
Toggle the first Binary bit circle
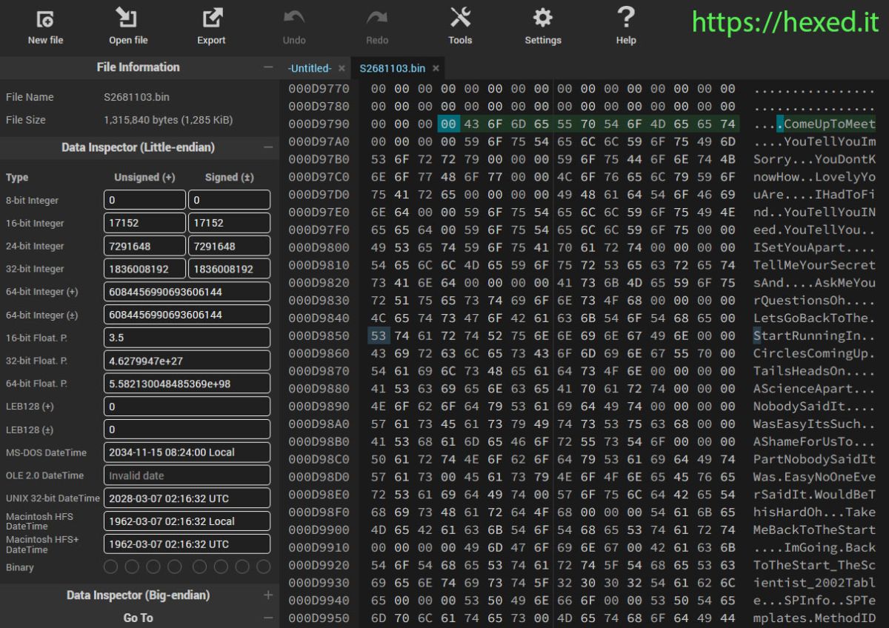(111, 567)
